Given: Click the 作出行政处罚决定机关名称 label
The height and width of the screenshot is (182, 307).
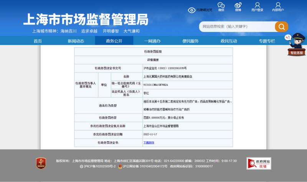Looking at the screenshot, I should [x=108, y=126].
